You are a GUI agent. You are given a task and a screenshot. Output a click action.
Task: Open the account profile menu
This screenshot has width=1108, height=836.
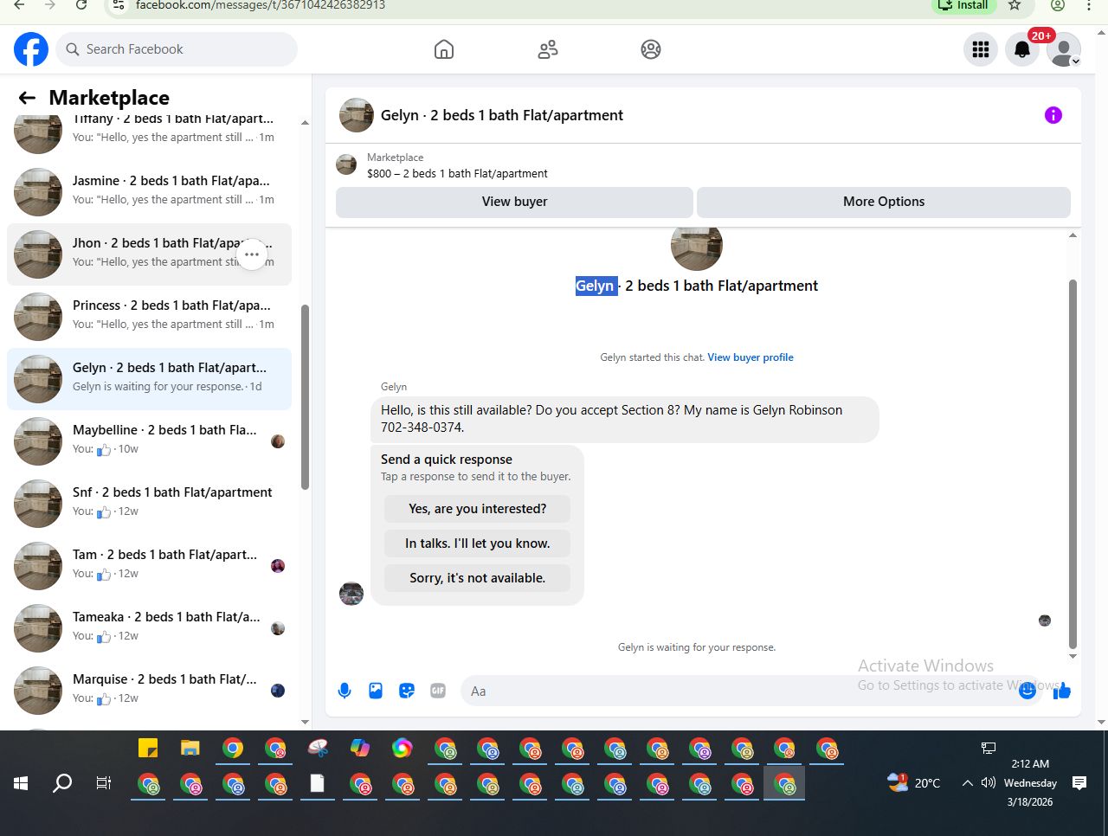(1064, 49)
